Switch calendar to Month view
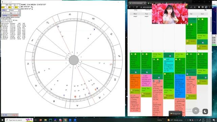Viewport: 217px width, 122px height. pos(148,10)
